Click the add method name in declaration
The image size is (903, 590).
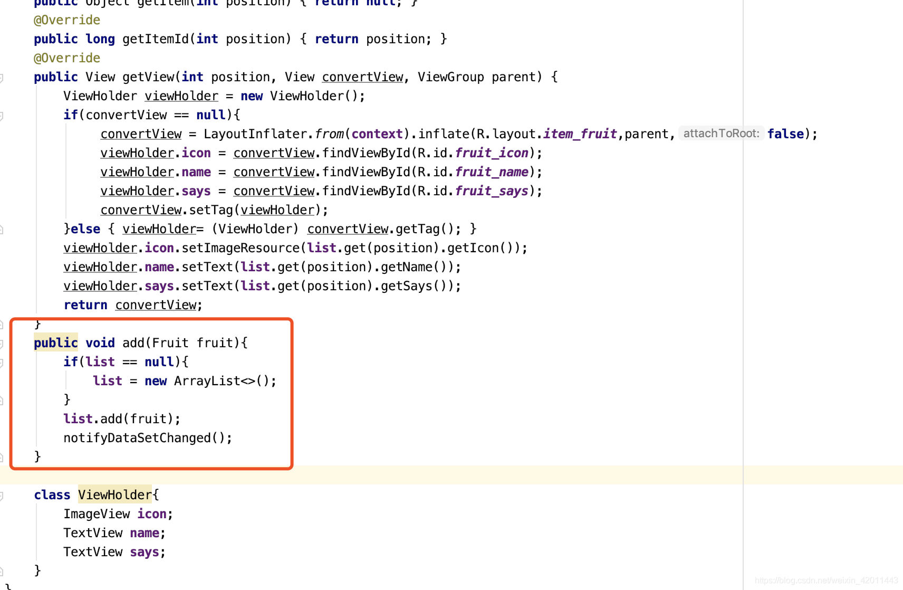pyautogui.click(x=133, y=343)
